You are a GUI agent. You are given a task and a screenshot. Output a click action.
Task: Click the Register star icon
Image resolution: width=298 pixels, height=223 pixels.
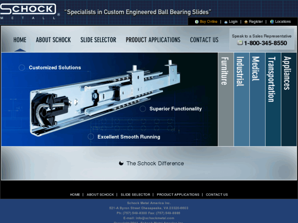[246, 22]
